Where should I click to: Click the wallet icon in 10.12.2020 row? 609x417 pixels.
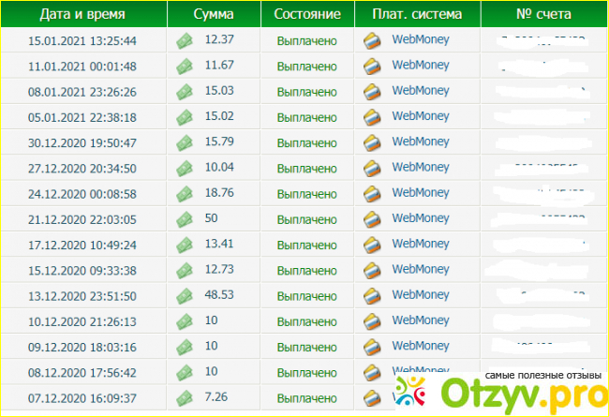372,320
